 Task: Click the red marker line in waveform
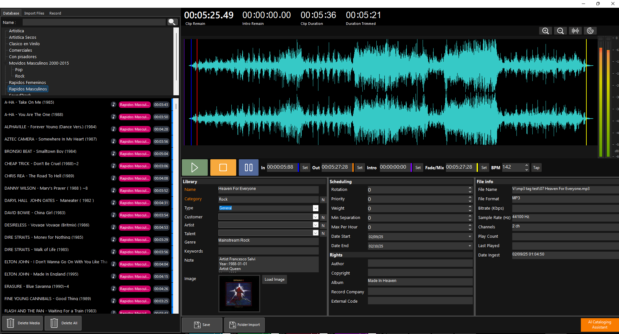[197, 92]
